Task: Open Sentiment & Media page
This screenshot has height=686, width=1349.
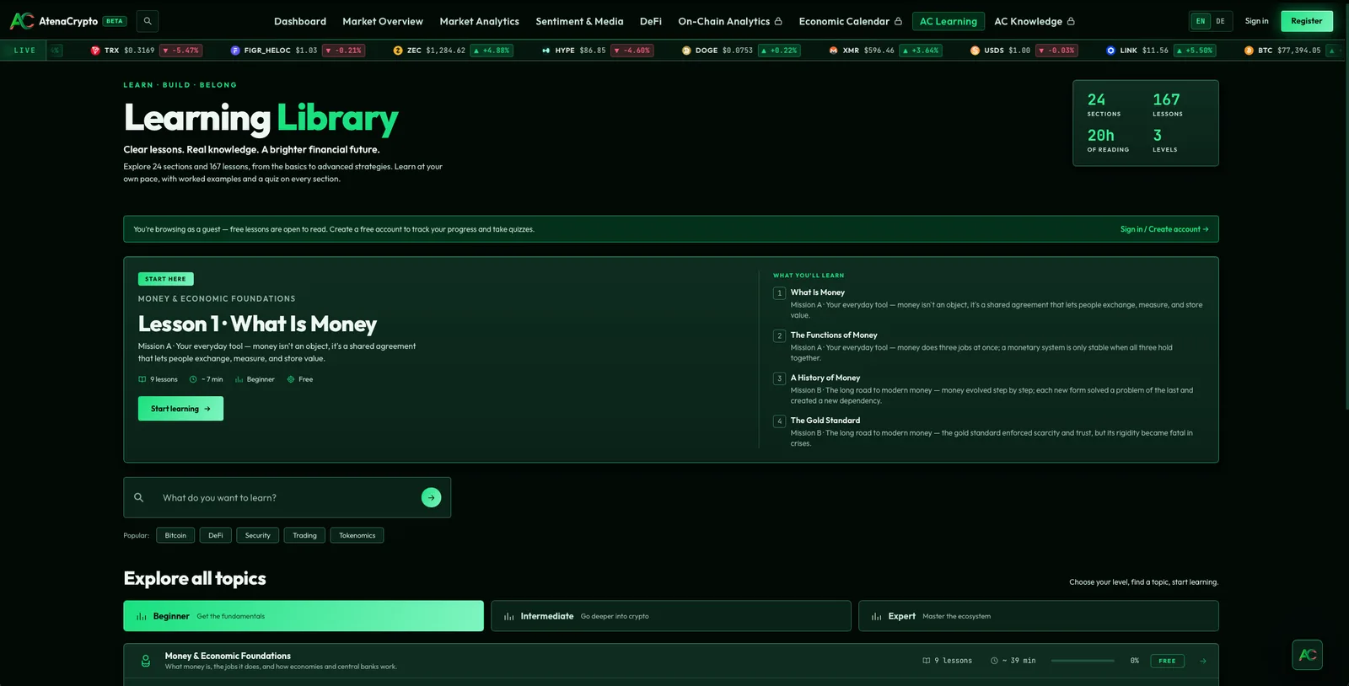Action: [x=579, y=21]
